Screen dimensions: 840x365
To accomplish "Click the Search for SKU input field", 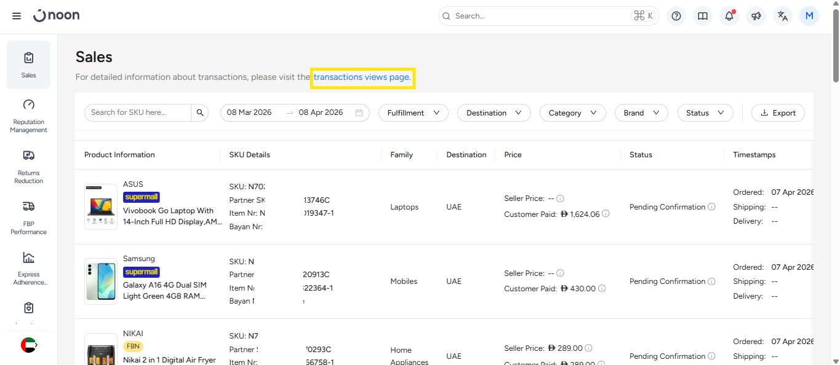I will tap(138, 112).
